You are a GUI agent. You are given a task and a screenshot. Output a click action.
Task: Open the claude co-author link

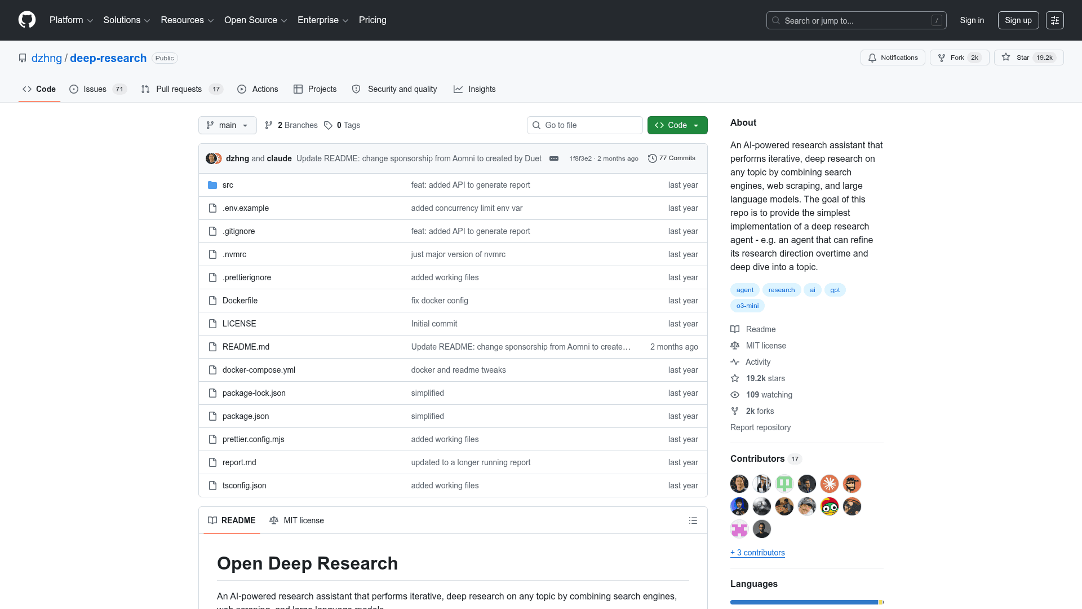point(279,158)
